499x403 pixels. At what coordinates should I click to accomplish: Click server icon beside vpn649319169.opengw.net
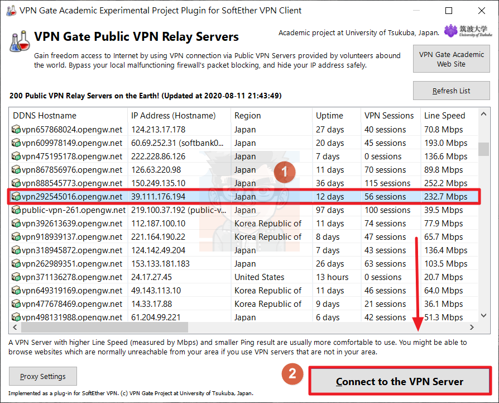16,291
